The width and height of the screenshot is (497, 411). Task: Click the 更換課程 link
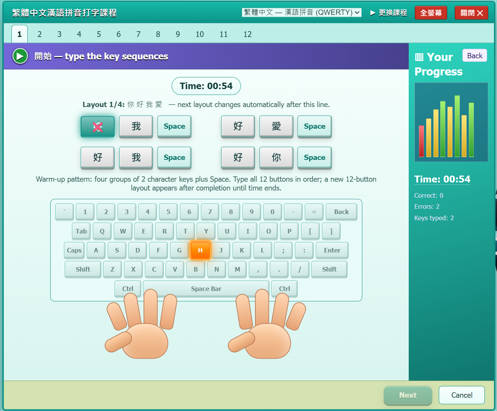click(x=389, y=13)
